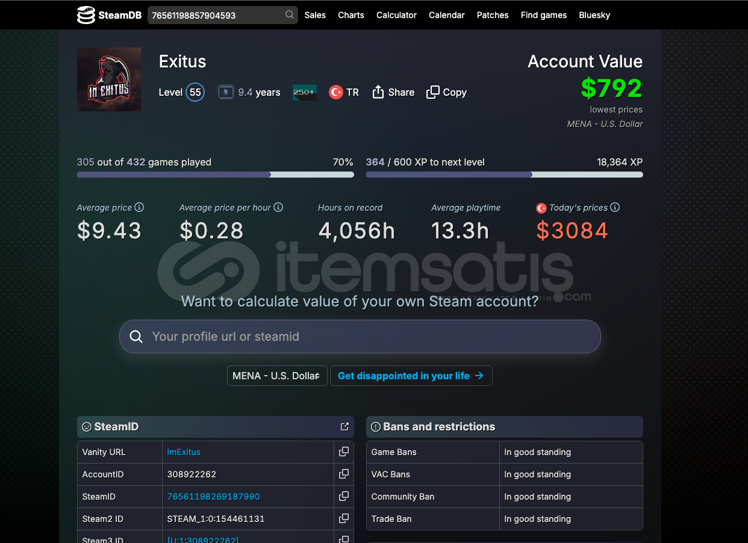Viewport: 748px width, 543px height.
Task: Click the $0.28 price per hour value
Action: (x=211, y=231)
